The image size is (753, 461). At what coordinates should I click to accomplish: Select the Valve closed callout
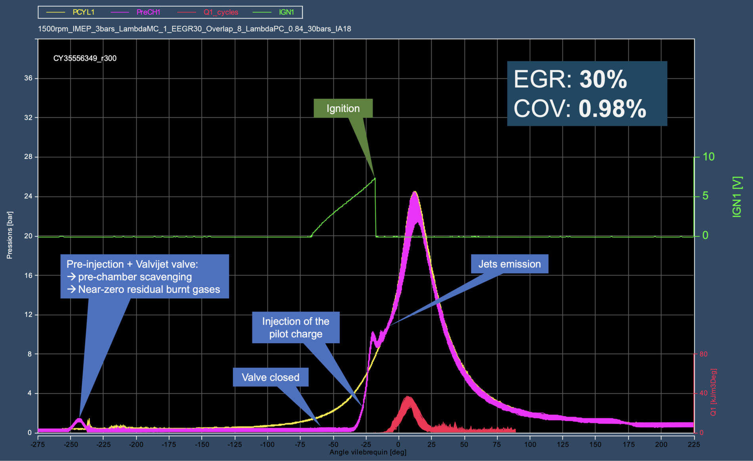pos(270,377)
